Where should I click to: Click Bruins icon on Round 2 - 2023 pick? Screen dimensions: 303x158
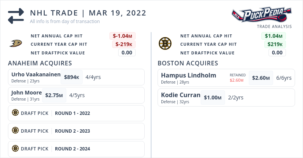click(x=15, y=130)
